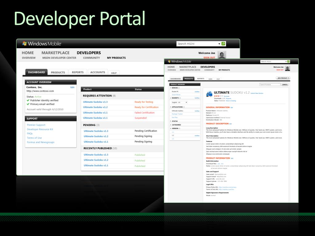Click Unfilter beside version 1.2
The image size is (315, 236).
point(197,136)
